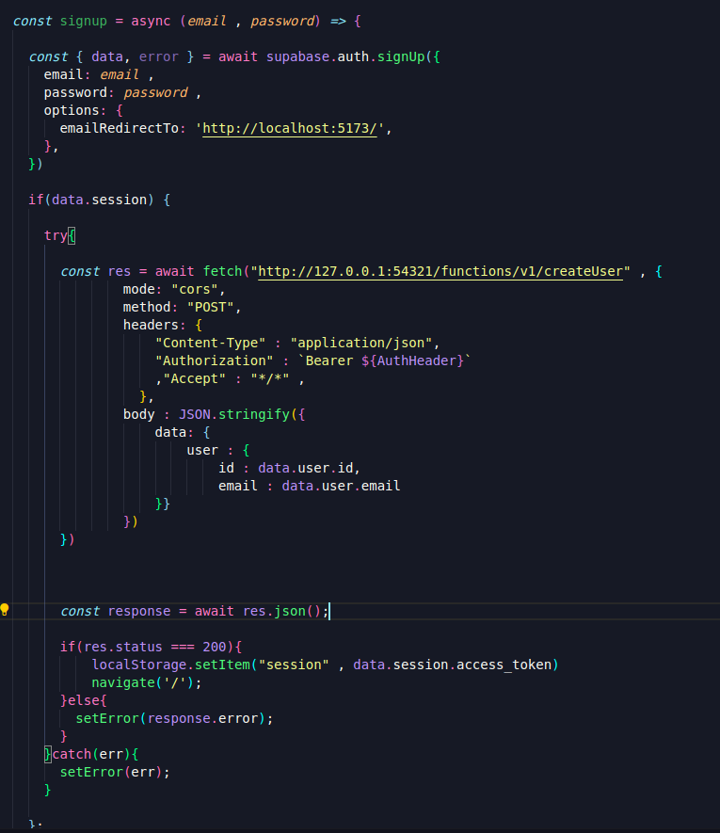Select the "application/json" string value
Screen dimensions: 720x833
(x=364, y=343)
